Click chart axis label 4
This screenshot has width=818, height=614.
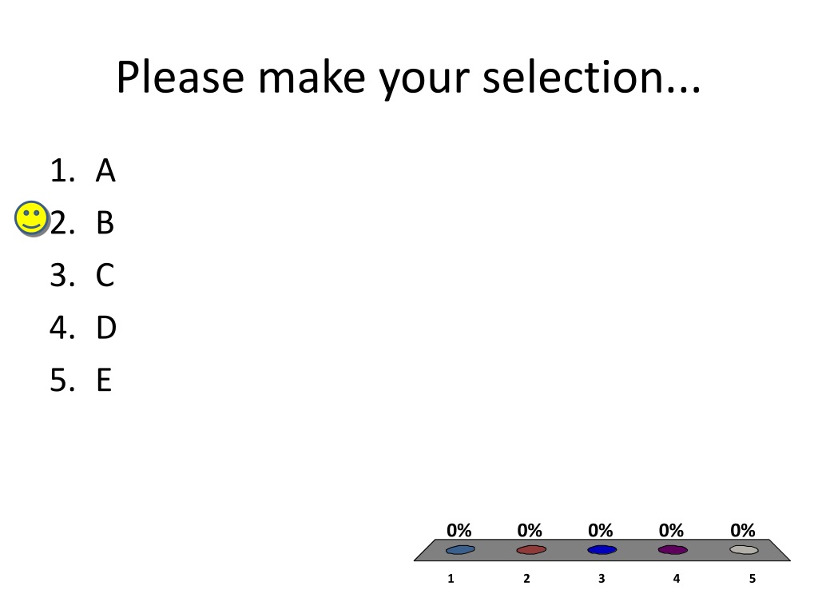pyautogui.click(x=677, y=579)
